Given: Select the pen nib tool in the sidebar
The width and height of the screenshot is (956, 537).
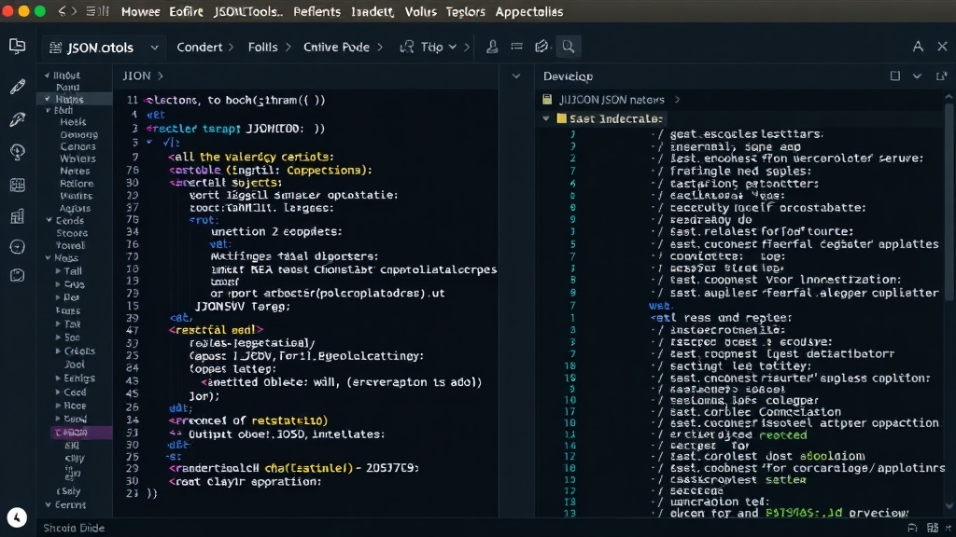Looking at the screenshot, I should tap(17, 119).
